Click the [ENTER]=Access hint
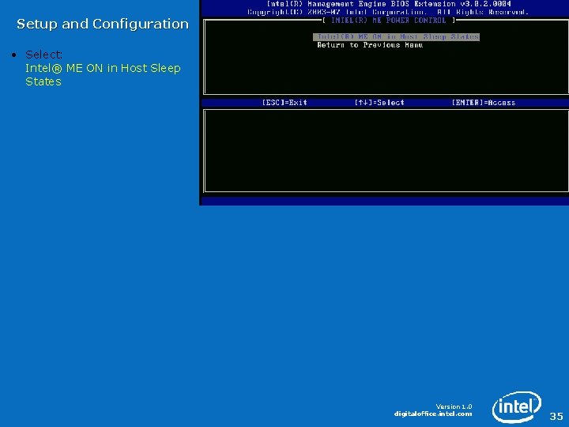The height and width of the screenshot is (427, 569). 484,102
